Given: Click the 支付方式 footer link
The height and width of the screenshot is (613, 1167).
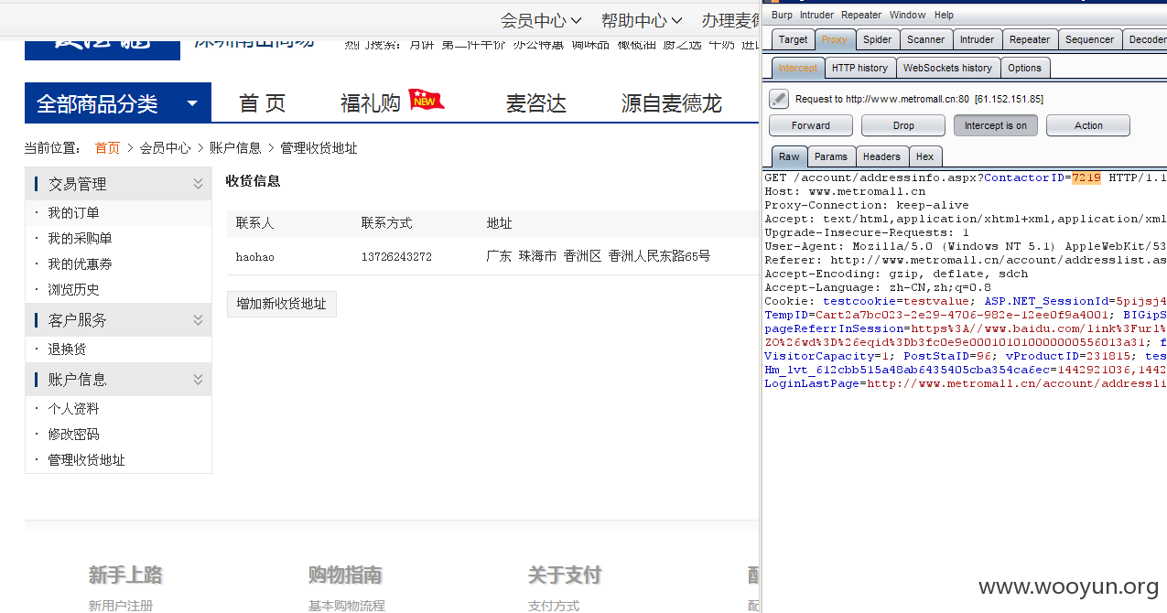Looking at the screenshot, I should [x=554, y=605].
